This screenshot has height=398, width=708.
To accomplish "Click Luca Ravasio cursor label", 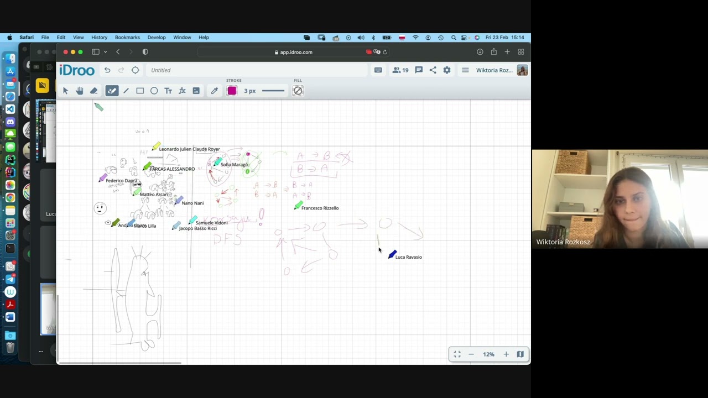I will pyautogui.click(x=408, y=257).
